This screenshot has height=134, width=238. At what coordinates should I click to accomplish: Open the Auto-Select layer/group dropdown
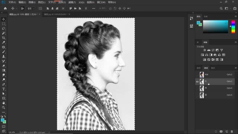pyautogui.click(x=31, y=9)
